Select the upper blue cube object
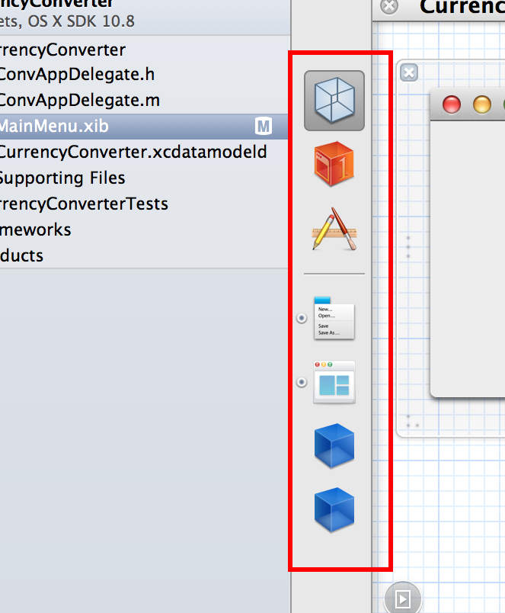The image size is (505, 613). (334, 446)
